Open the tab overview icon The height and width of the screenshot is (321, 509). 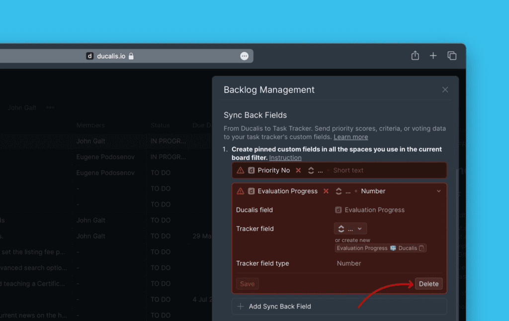(452, 56)
